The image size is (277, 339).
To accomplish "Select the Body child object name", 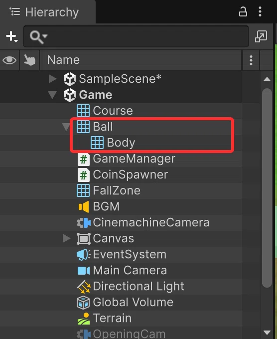I will tap(121, 143).
